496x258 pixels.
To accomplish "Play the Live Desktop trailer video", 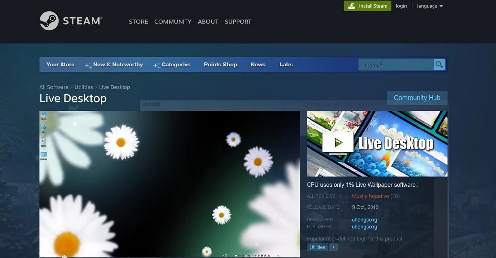I will 337,143.
